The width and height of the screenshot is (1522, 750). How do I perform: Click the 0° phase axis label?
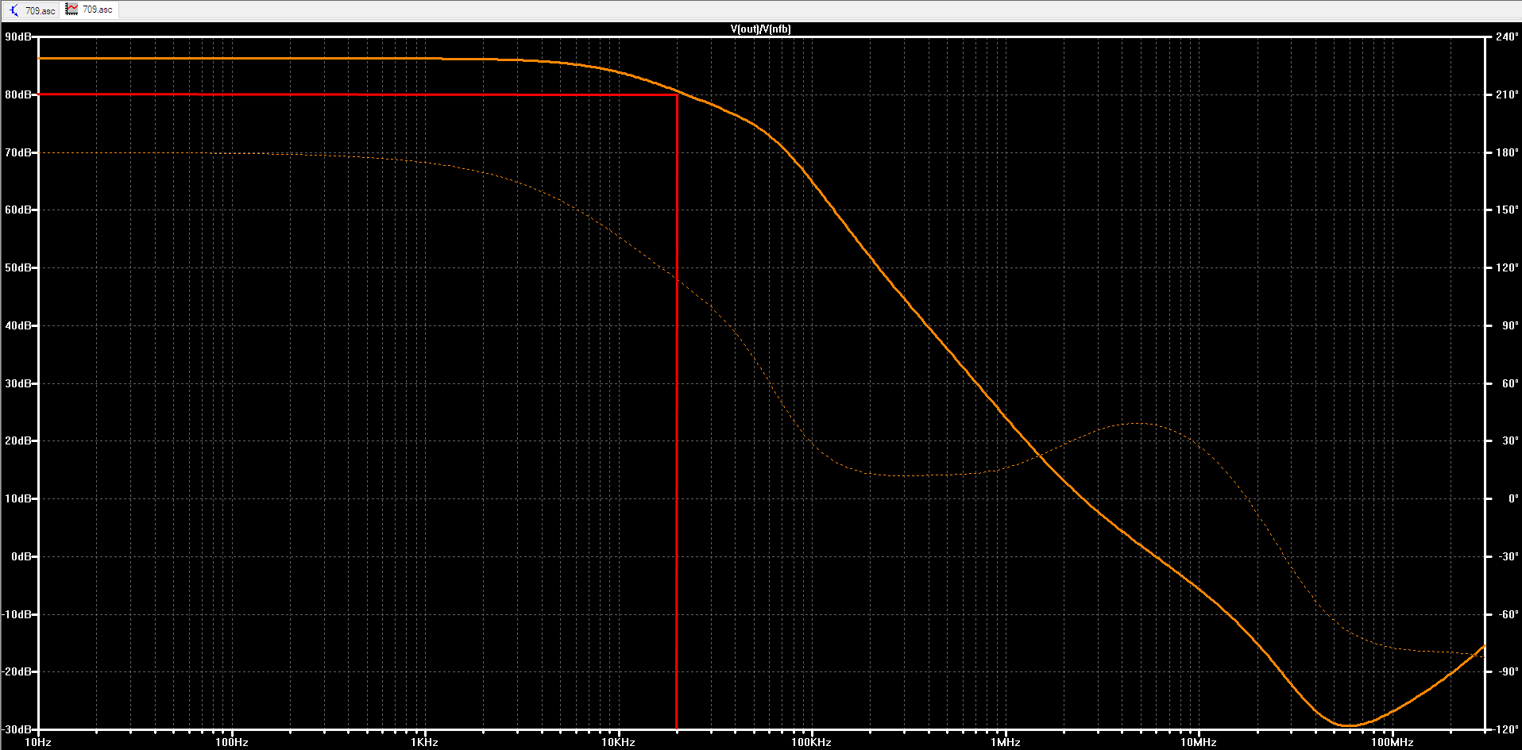pyautogui.click(x=1513, y=499)
